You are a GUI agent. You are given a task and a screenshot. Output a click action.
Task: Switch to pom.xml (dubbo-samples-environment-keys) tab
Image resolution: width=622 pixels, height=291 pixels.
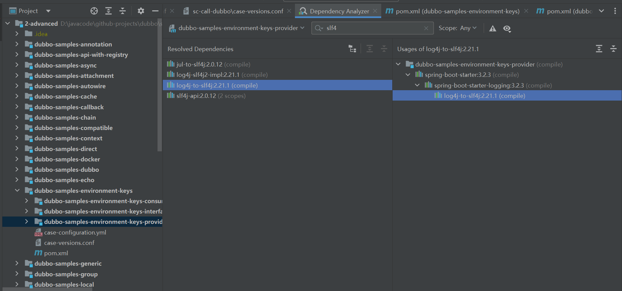457,11
